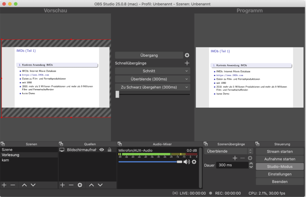306x197 pixels.
Task: Select scene Szene in list
Action: pyautogui.click(x=29, y=150)
